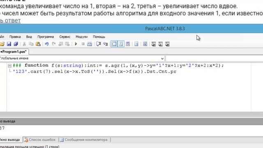
Task: Open the Сервис menu
Action: click(x=65, y=37)
